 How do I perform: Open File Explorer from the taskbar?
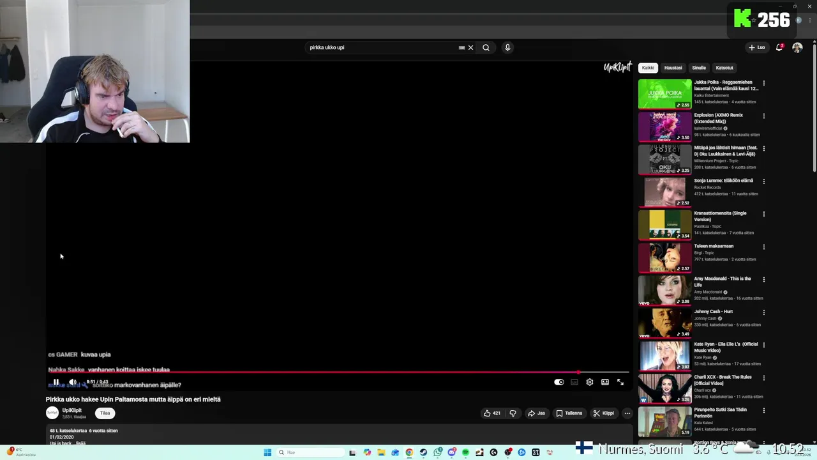tap(381, 452)
